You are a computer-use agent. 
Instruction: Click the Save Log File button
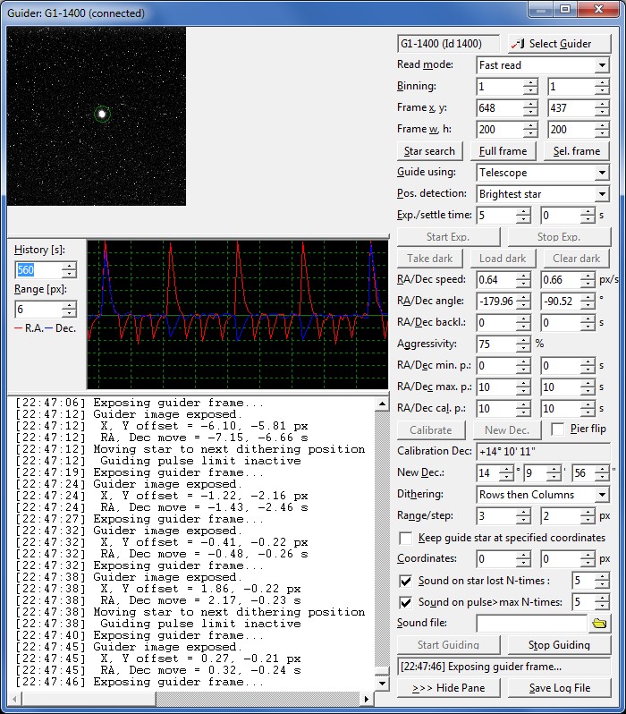click(560, 688)
